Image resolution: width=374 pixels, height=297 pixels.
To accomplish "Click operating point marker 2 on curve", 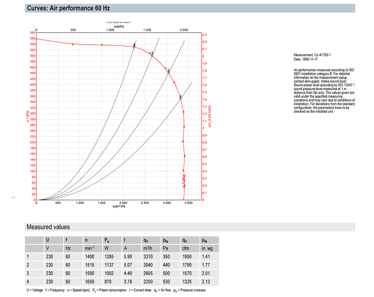I will tap(168, 73).
